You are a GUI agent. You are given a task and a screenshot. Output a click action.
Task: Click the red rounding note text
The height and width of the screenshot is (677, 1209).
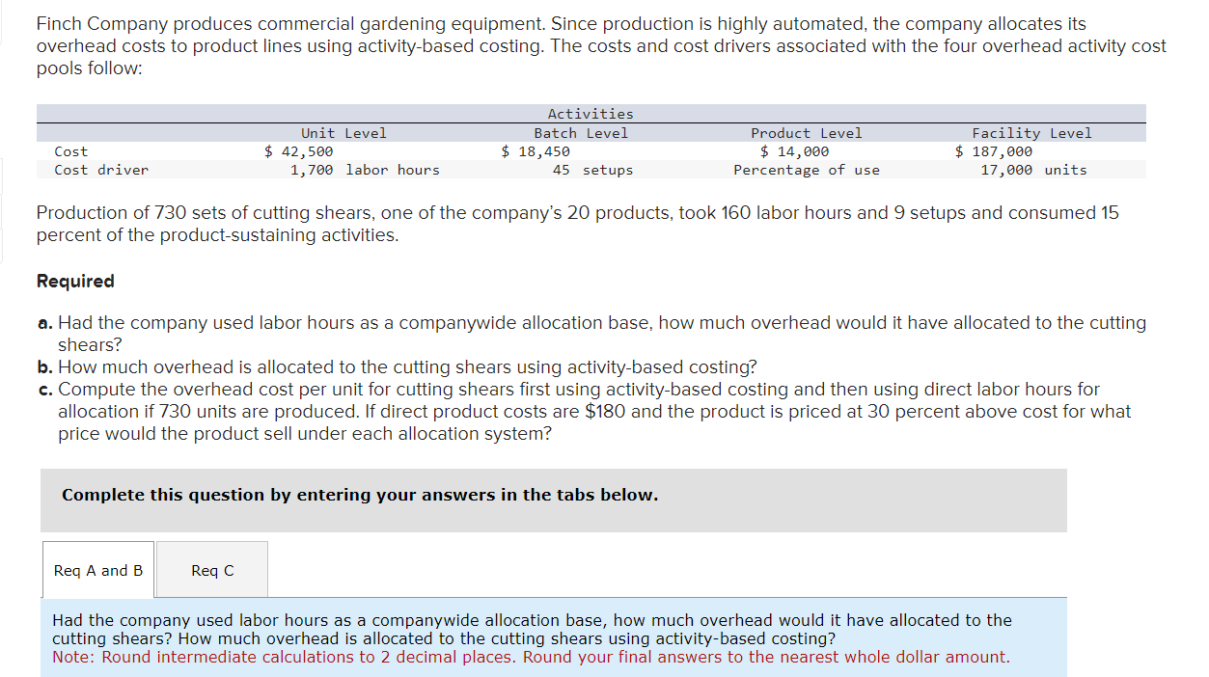click(533, 657)
